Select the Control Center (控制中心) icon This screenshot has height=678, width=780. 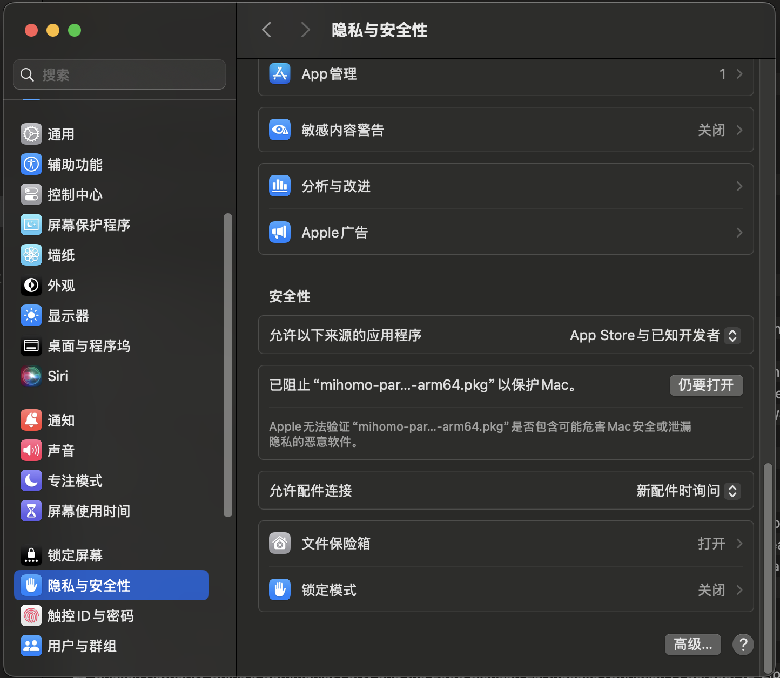31,195
